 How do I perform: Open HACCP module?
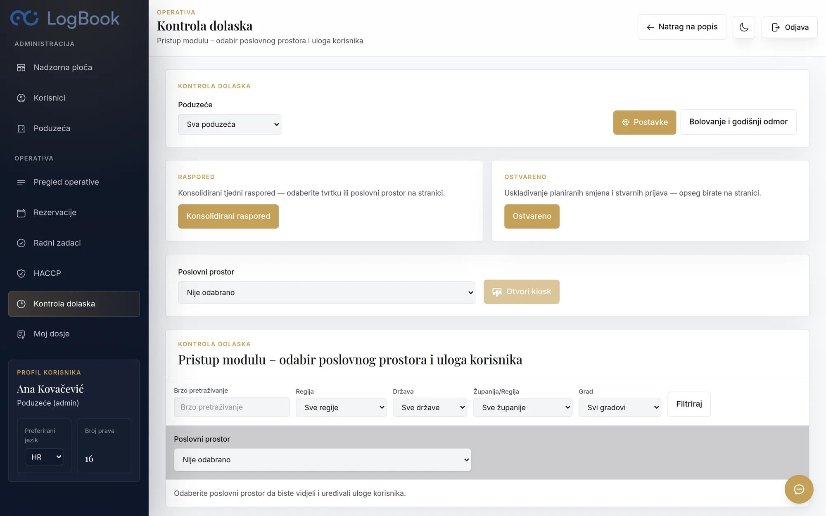[74, 273]
